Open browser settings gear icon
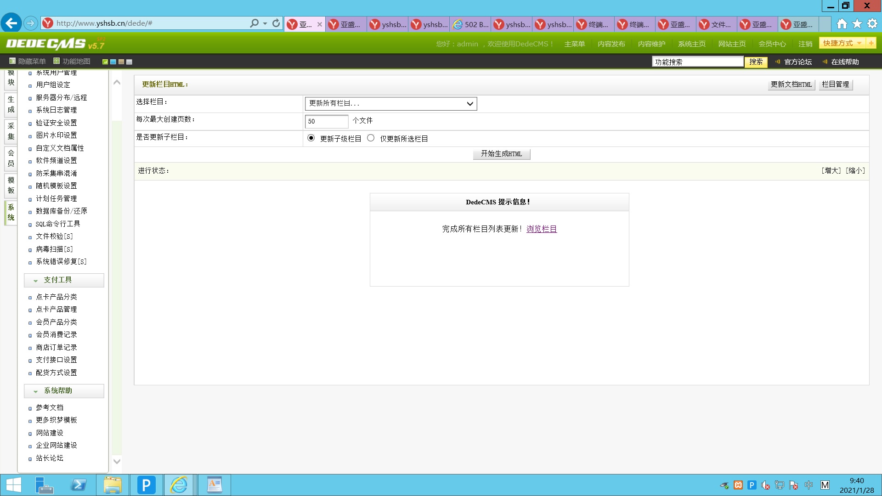The height and width of the screenshot is (496, 882). coord(872,23)
